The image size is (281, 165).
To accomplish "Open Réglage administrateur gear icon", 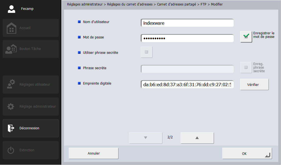I will [x=11, y=107].
